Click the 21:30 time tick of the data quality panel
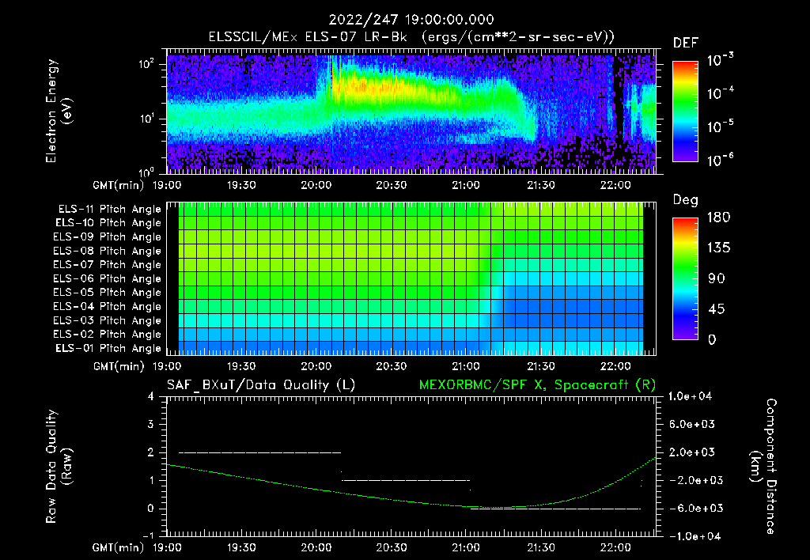Viewport: 810px width, 560px height. pos(541,547)
